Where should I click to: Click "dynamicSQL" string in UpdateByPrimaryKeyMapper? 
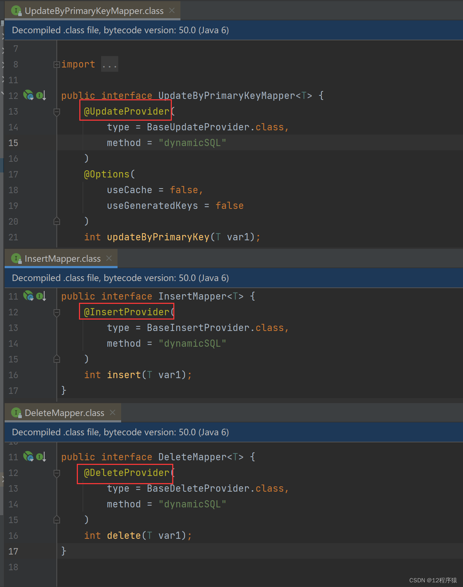click(193, 143)
